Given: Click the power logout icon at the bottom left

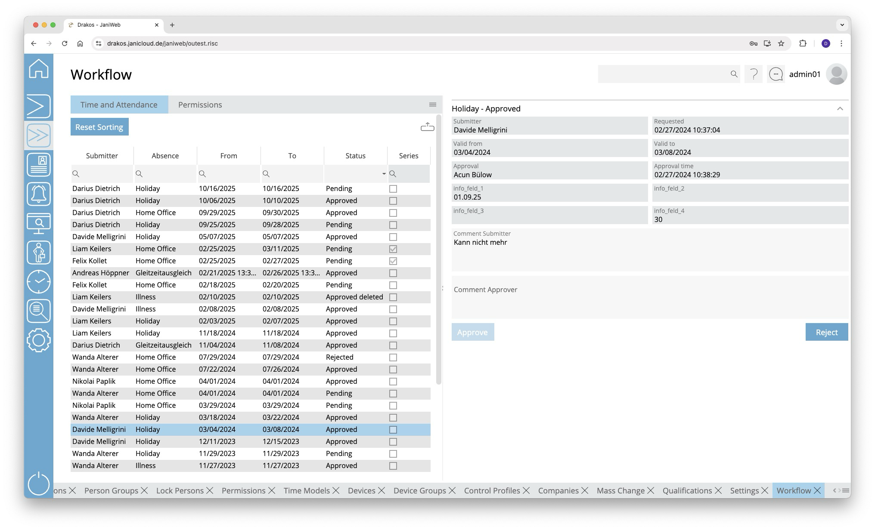Looking at the screenshot, I should pos(39,483).
